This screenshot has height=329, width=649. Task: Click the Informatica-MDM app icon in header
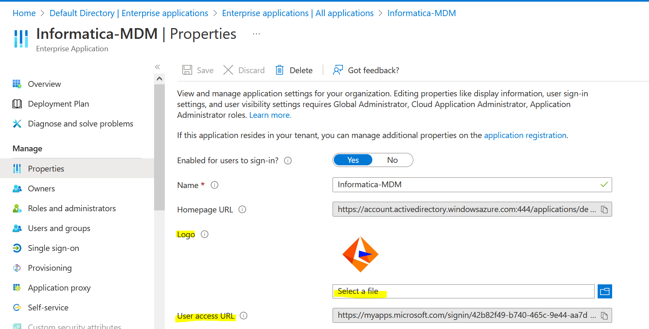[21, 38]
